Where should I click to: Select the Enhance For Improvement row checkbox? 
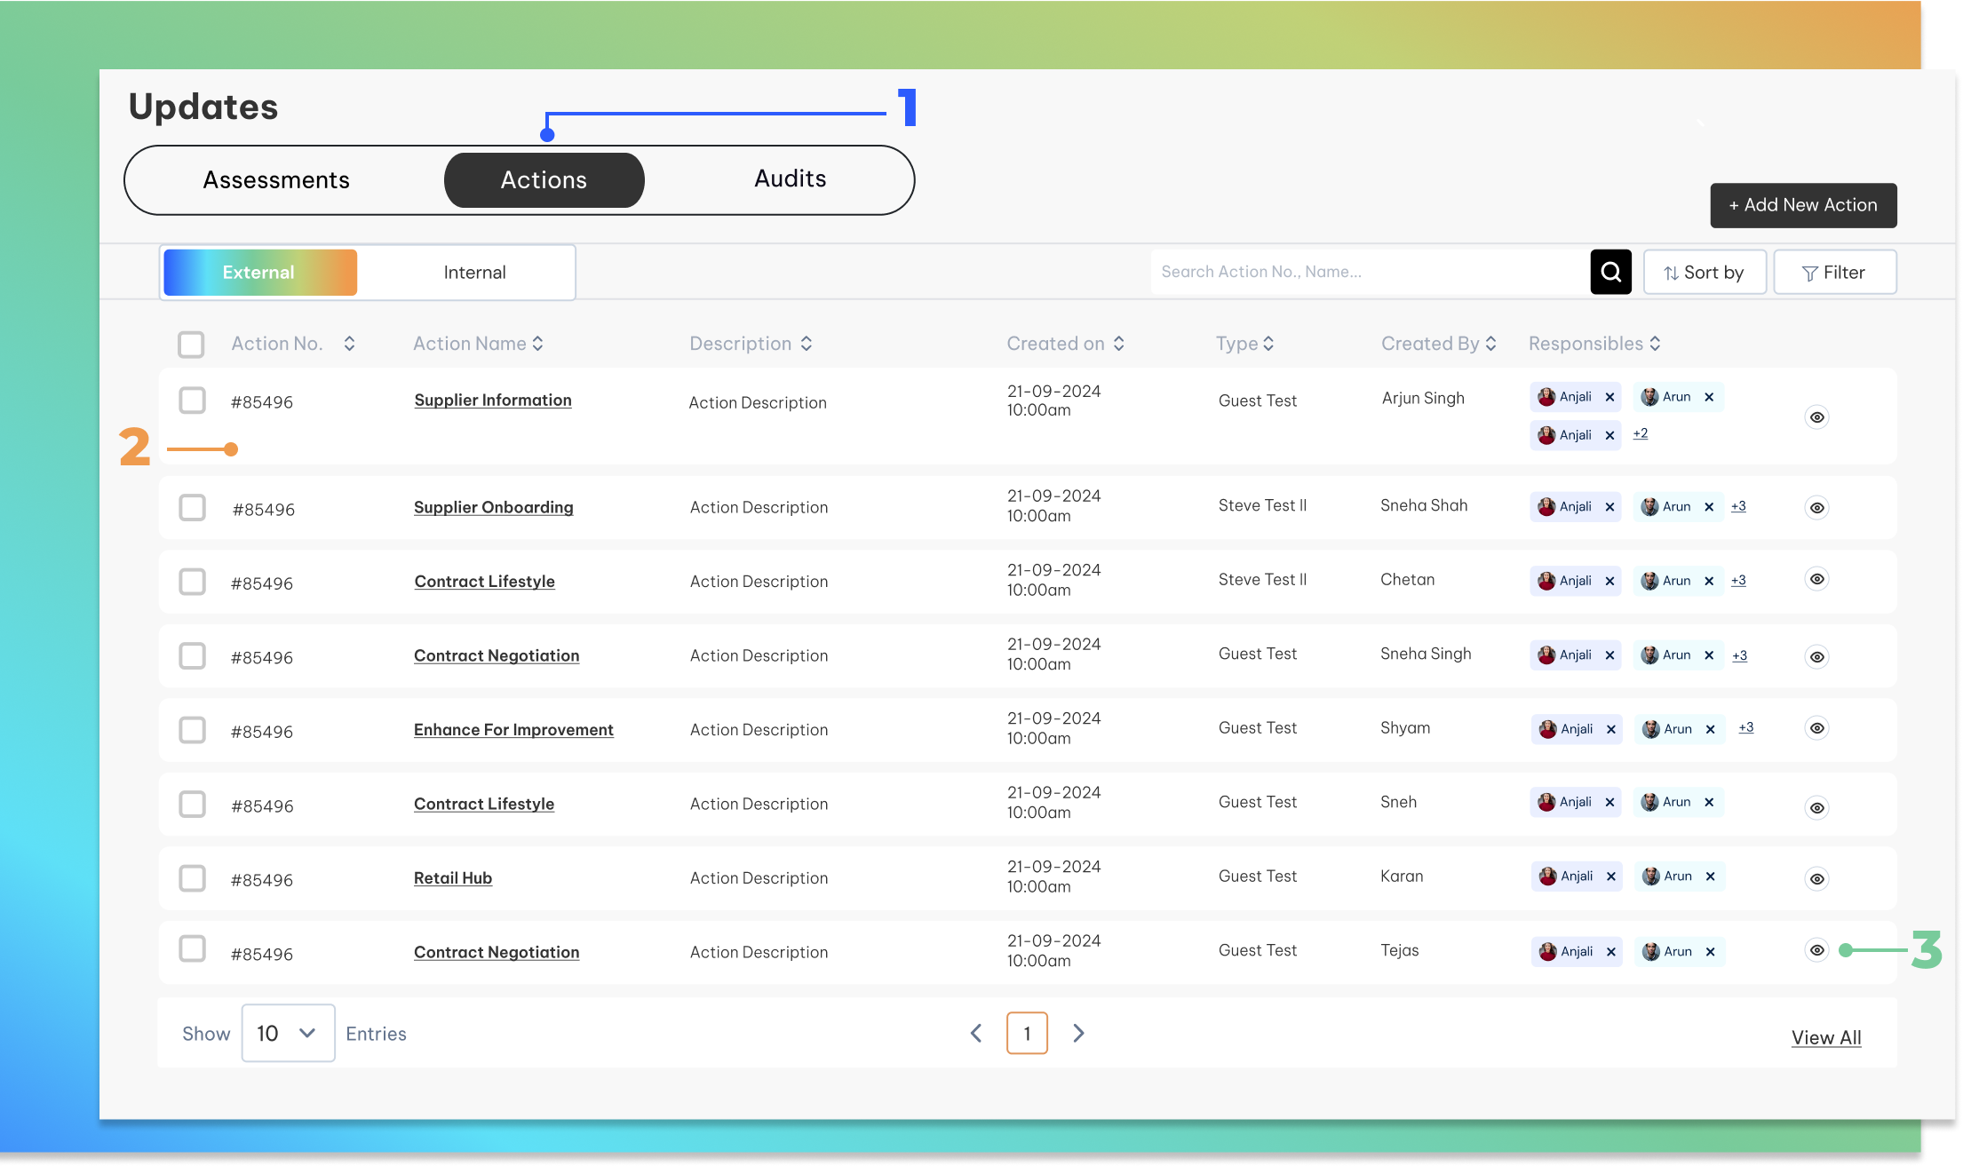pyautogui.click(x=192, y=730)
